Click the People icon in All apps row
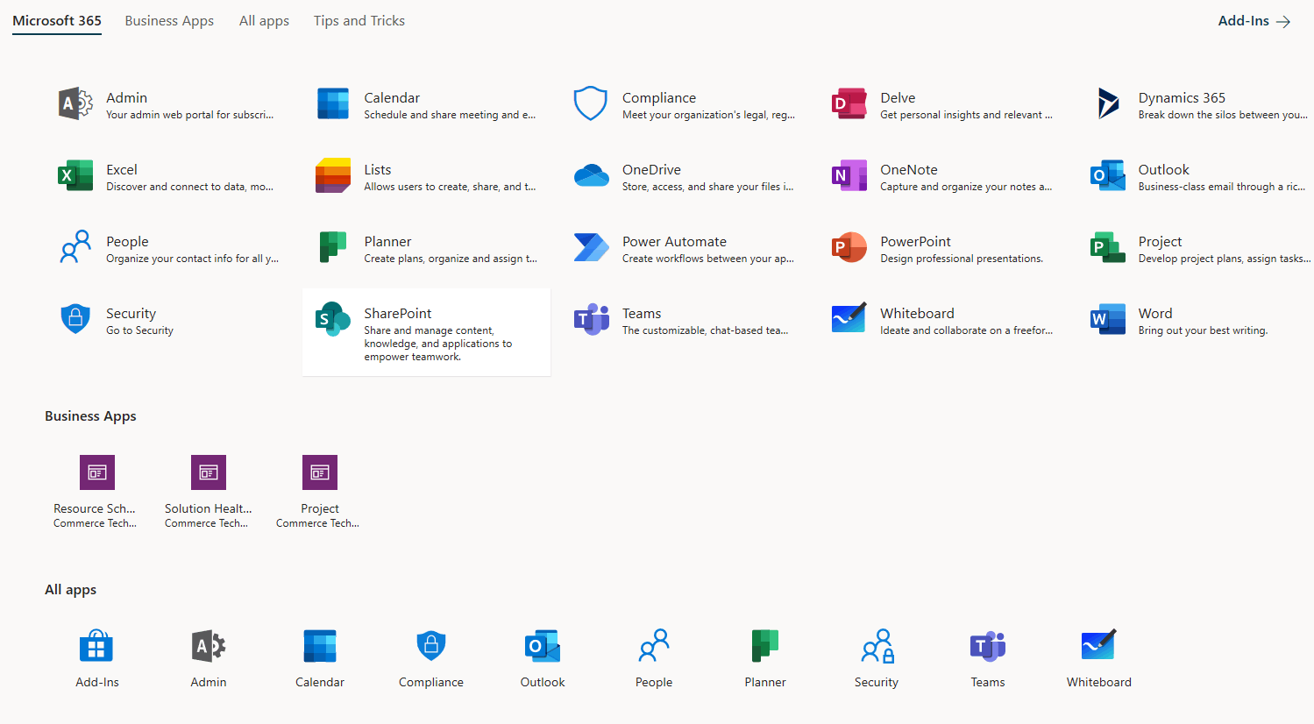Screen dimensions: 1314x724 point(654,646)
